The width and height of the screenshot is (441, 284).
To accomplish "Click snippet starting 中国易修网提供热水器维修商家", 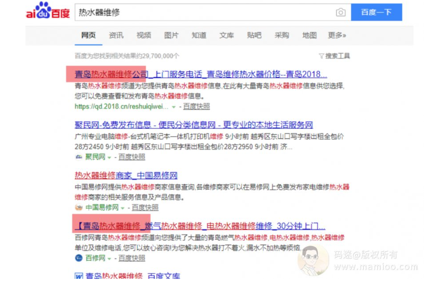I will 212,192.
